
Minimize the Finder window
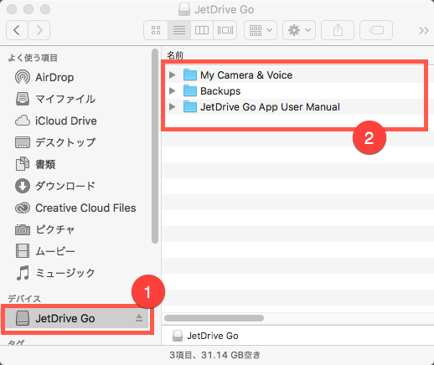pos(28,9)
